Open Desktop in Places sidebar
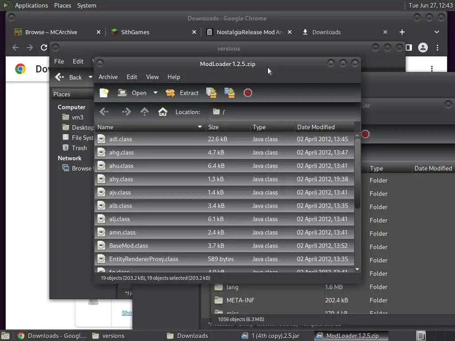Screen dimensions: 455x341 tap(78, 127)
